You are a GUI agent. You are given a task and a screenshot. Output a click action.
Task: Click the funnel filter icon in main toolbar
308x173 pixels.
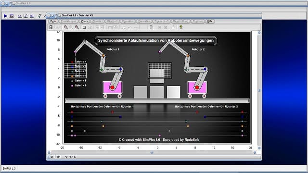[x=39, y=16]
